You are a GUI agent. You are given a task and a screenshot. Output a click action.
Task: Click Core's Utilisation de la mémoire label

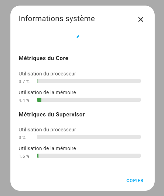point(47,92)
